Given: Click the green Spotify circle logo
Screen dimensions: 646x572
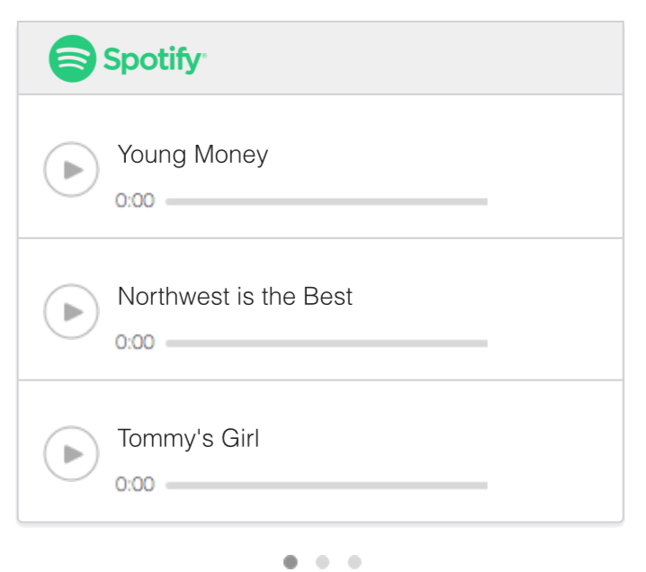Looking at the screenshot, I should pyautogui.click(x=72, y=58).
